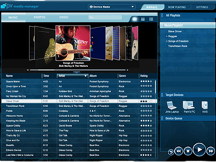Image resolution: width=216 pixels, height=162 pixels.
Task: Select the Jims Laptop device icon
Action: 172,105
